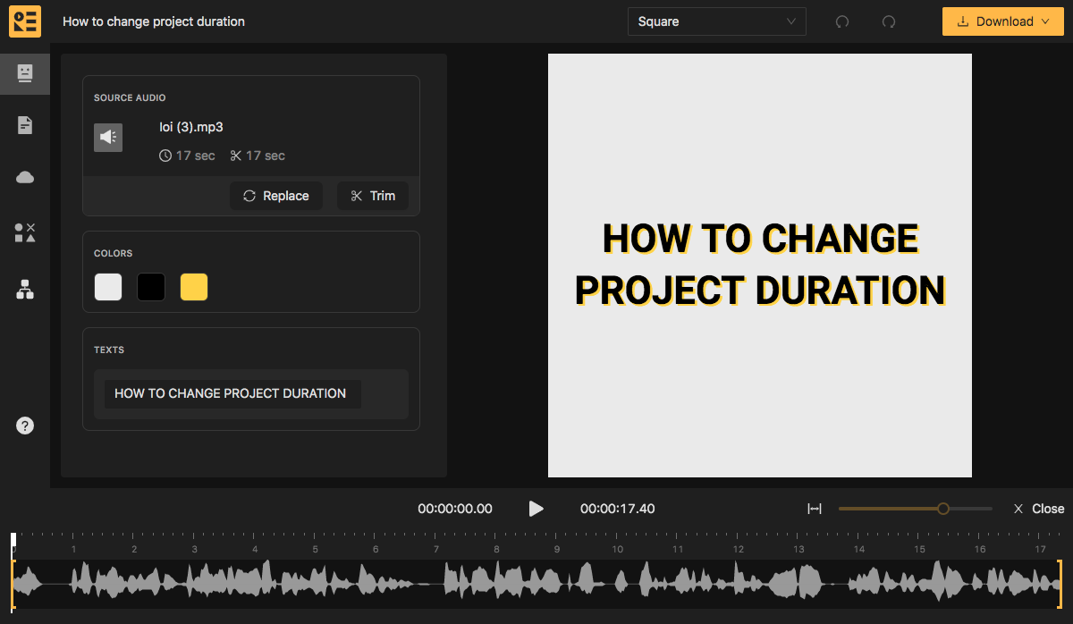Click the timeline zoom slider handle
This screenshot has height=624, width=1073.
click(x=943, y=509)
